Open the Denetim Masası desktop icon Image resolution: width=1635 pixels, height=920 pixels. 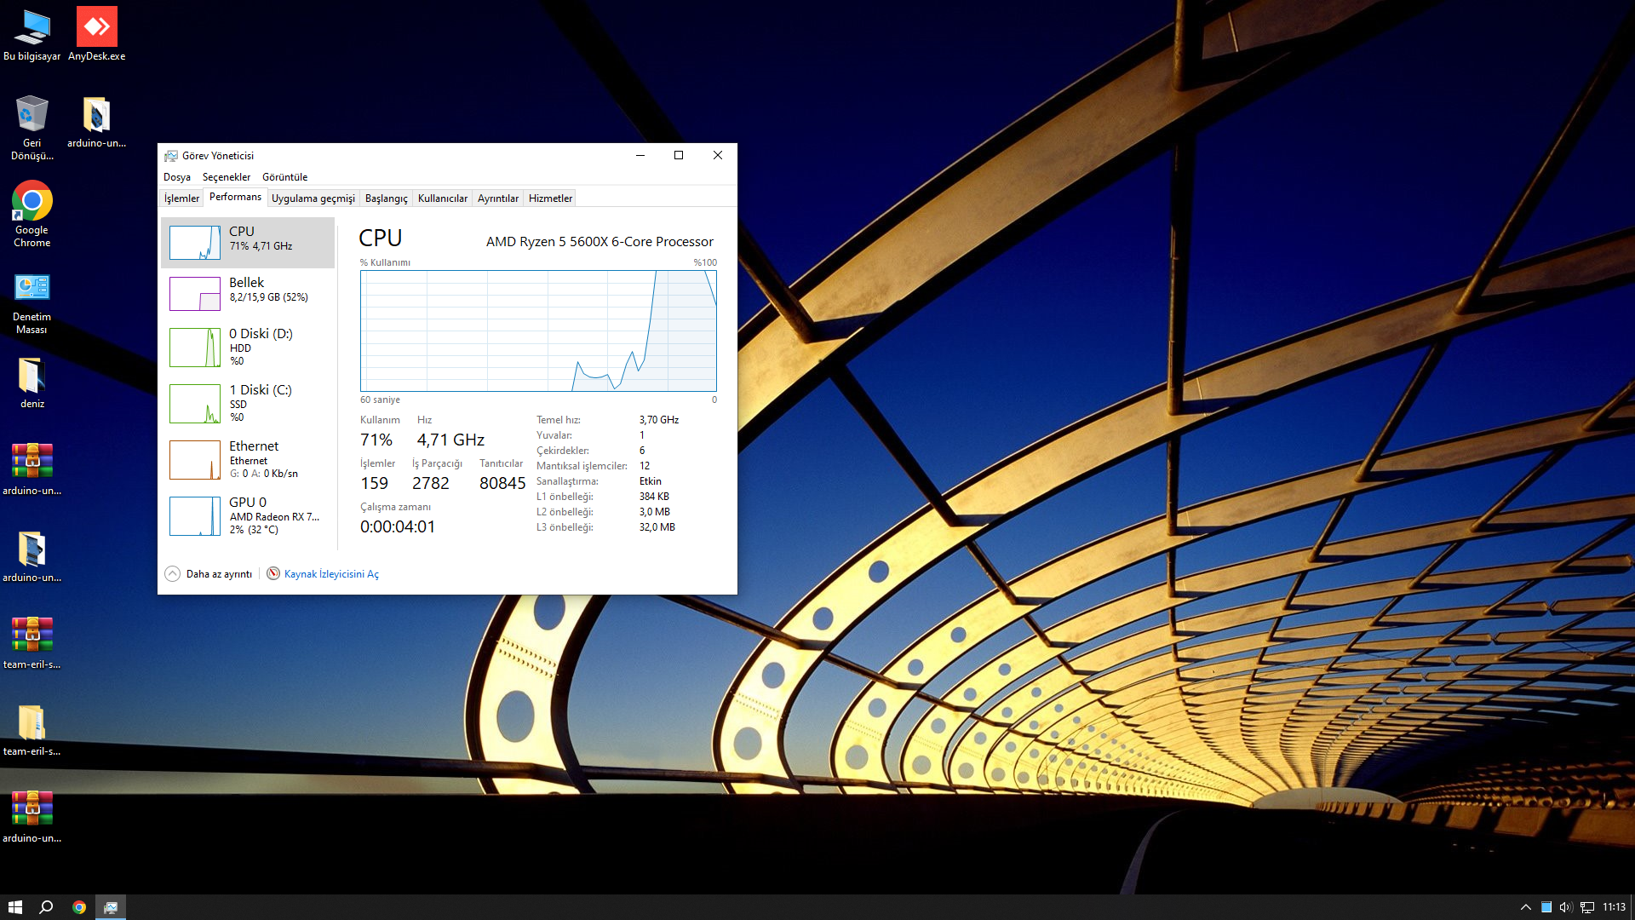(32, 302)
